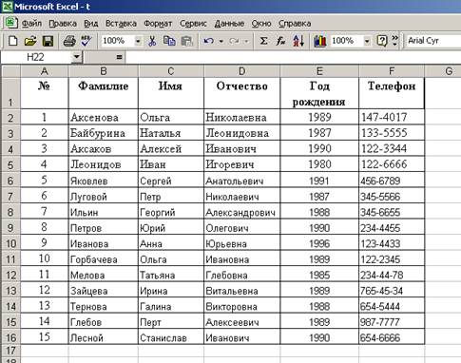Select column C header
The width and height of the screenshot is (461, 363).
point(171,71)
